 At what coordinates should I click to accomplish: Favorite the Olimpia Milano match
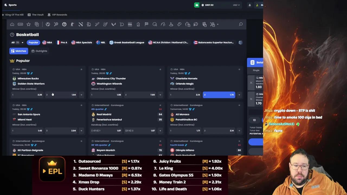239,141
